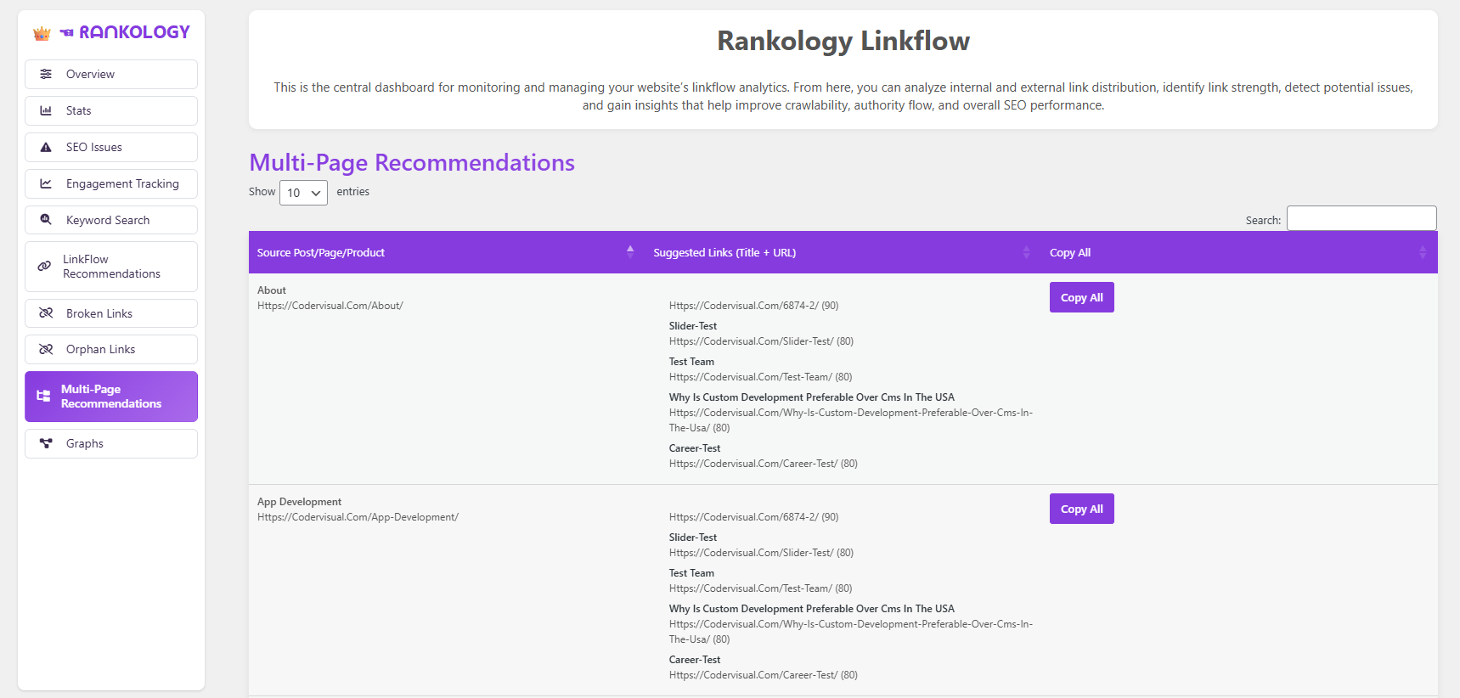Image resolution: width=1460 pixels, height=698 pixels.
Task: Open the Show entries dropdown
Action: [303, 193]
